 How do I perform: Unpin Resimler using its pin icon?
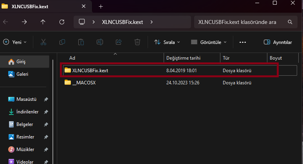pyautogui.click(x=46, y=137)
